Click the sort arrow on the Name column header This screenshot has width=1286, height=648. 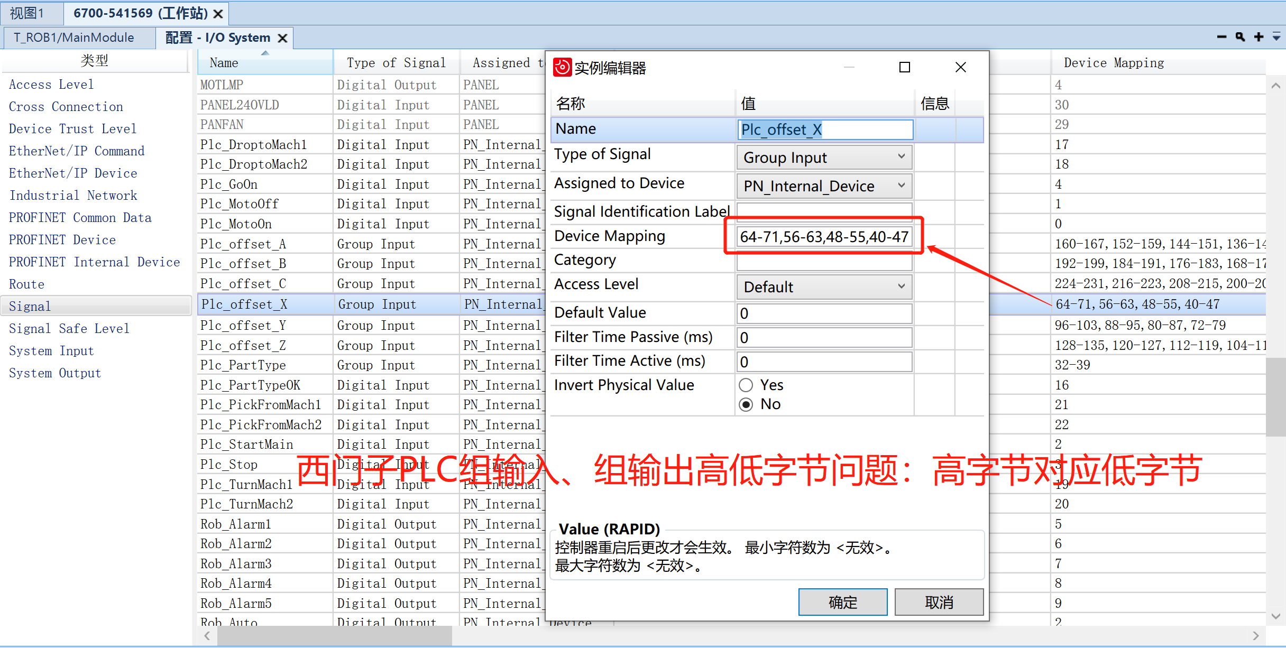coord(265,53)
